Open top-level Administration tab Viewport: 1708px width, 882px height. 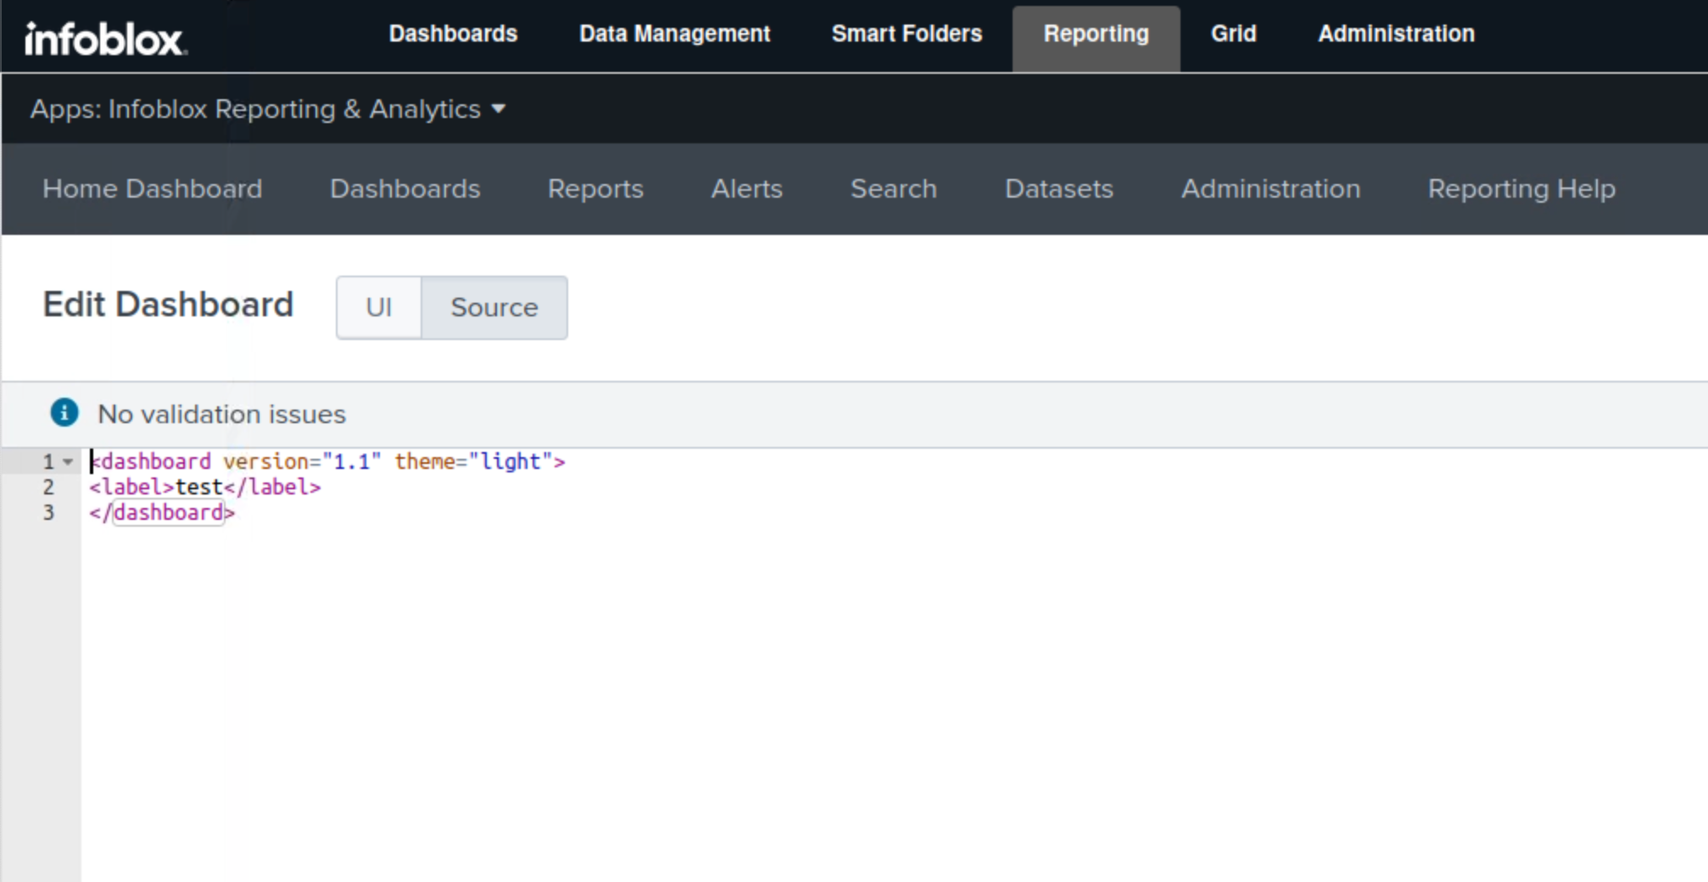click(1396, 34)
